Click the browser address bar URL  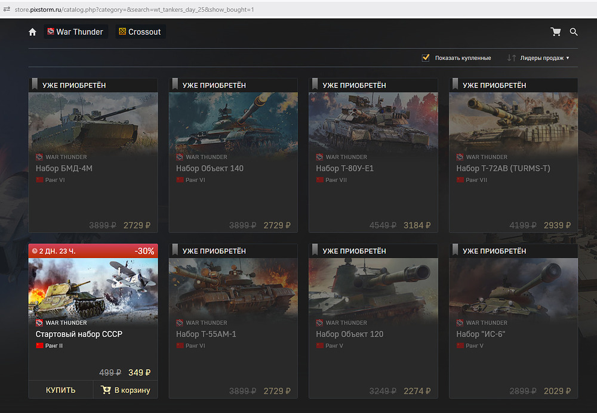point(134,10)
